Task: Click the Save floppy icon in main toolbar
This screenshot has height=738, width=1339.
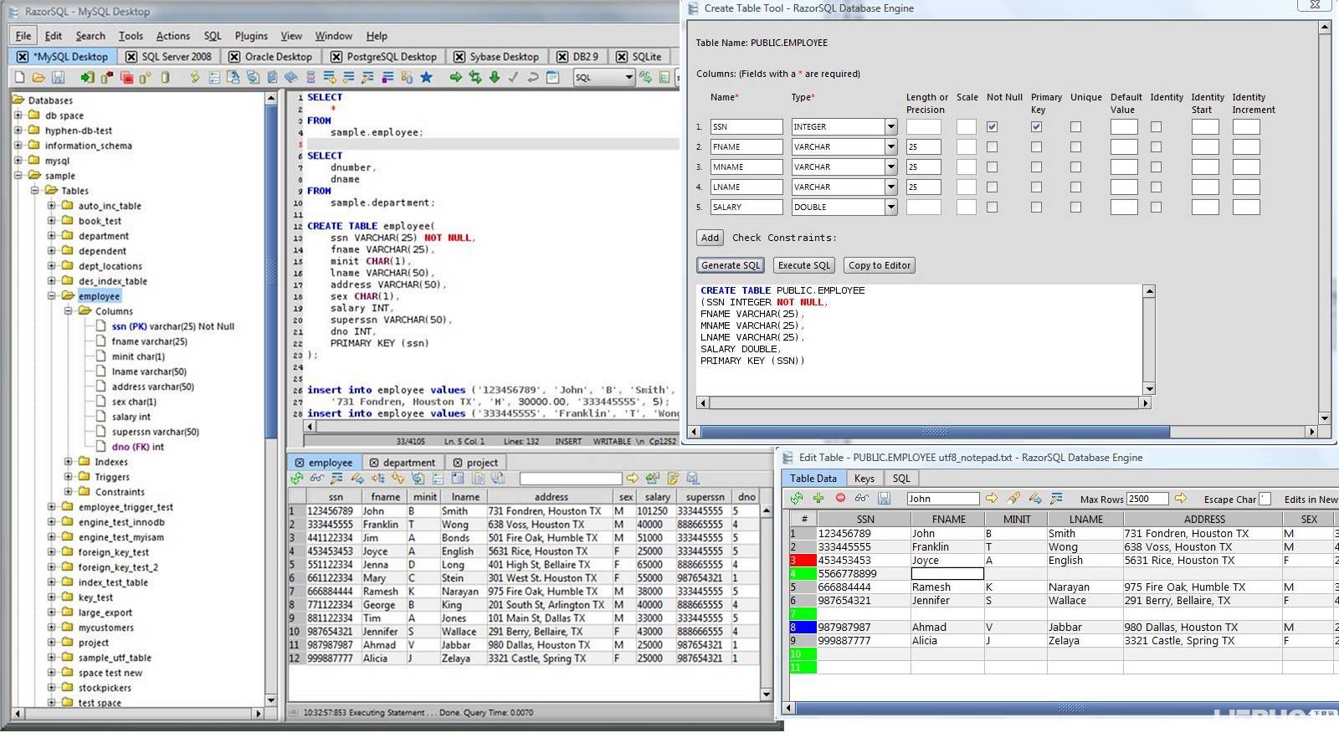Action: tap(58, 77)
